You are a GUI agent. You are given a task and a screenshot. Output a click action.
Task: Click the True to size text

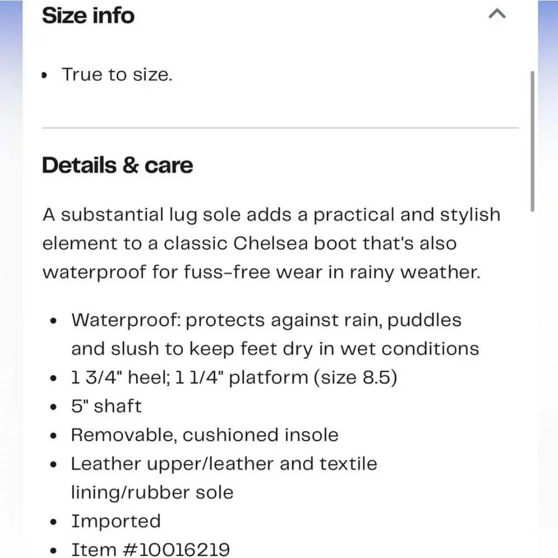pos(117,75)
